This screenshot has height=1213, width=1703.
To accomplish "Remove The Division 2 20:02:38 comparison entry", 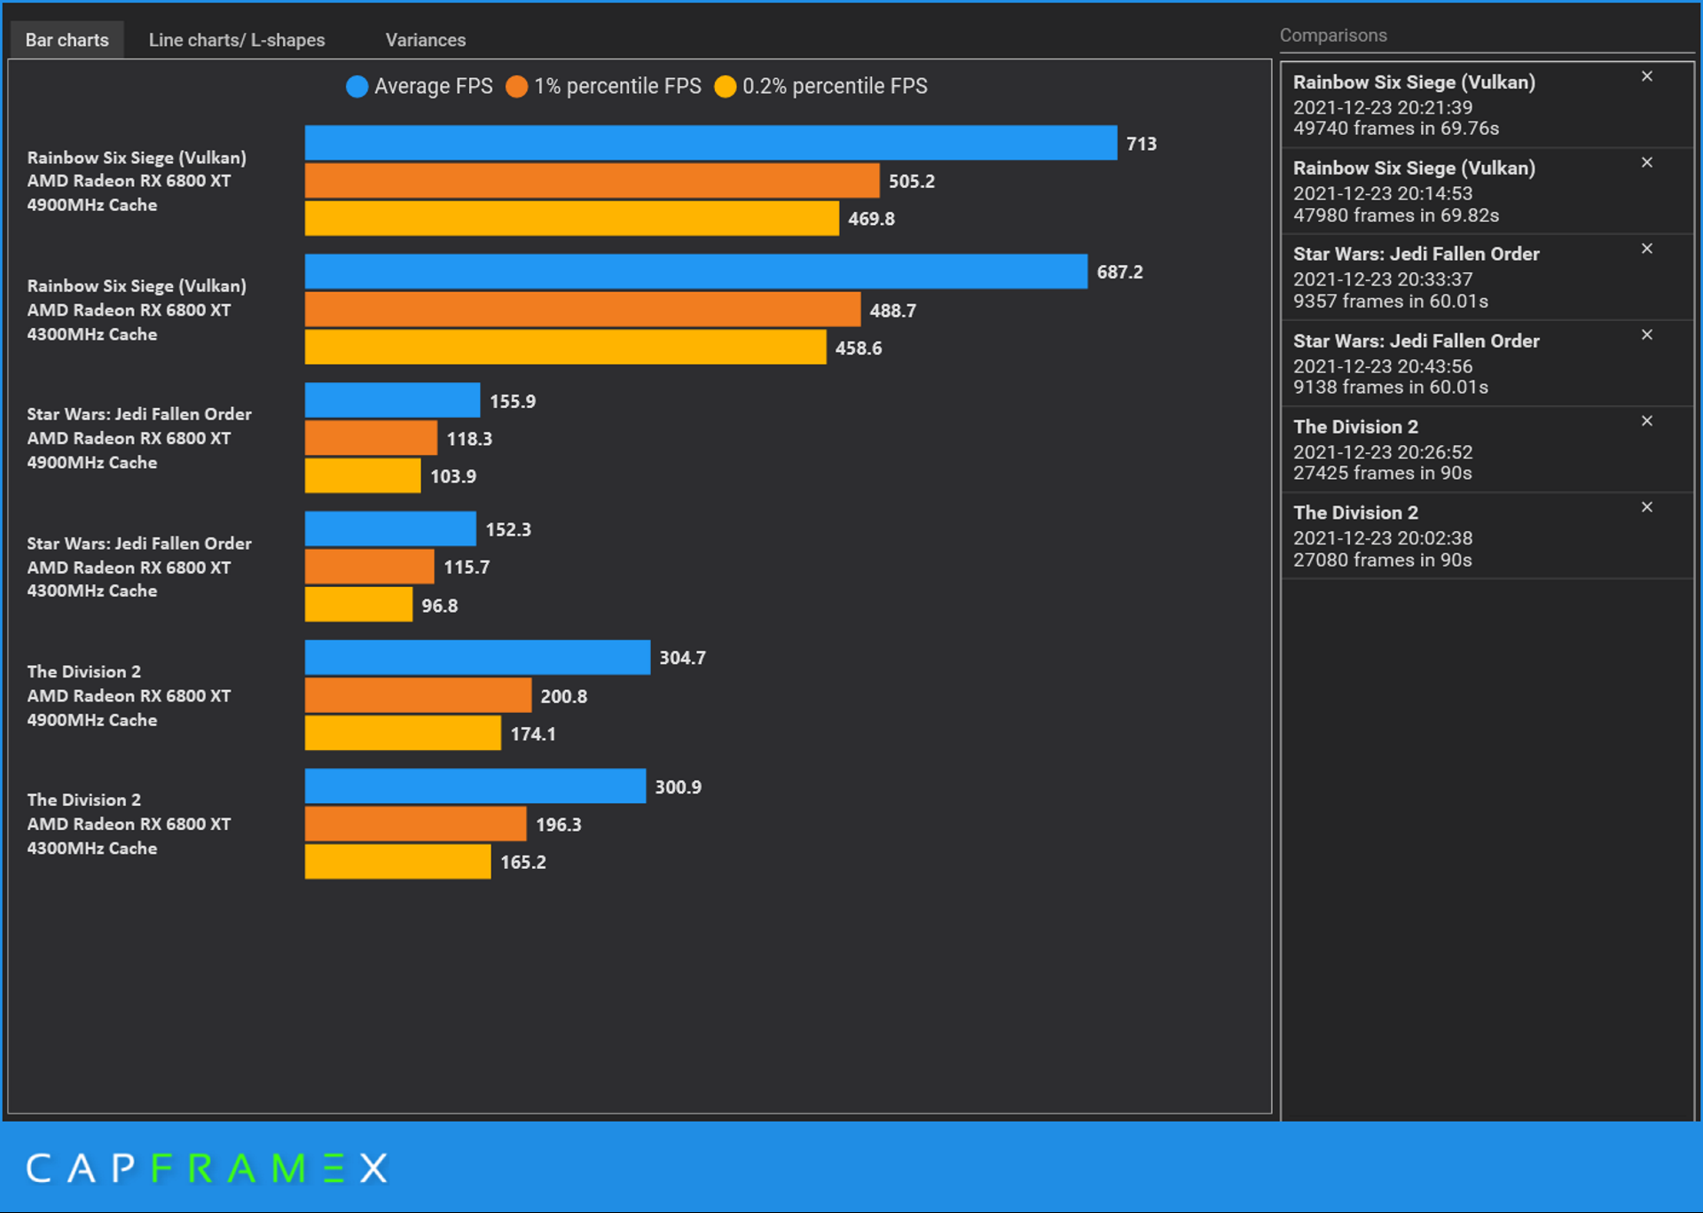I will pos(1646,506).
